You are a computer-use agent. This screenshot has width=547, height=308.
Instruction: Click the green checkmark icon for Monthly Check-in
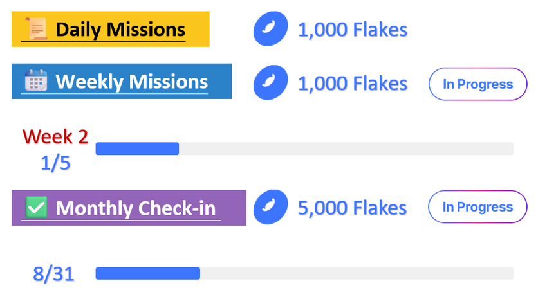(x=36, y=208)
